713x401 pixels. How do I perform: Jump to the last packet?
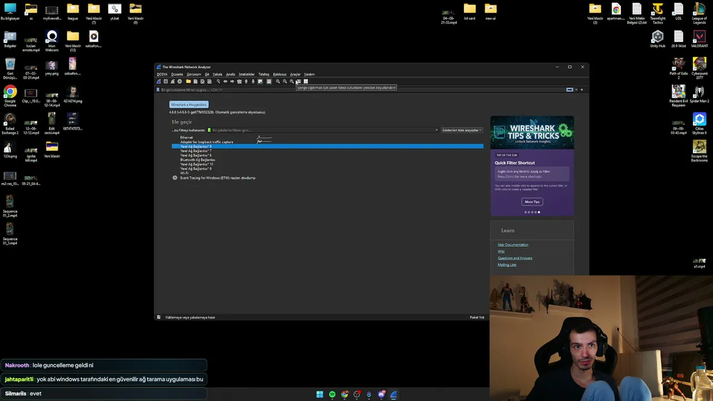pyautogui.click(x=253, y=81)
